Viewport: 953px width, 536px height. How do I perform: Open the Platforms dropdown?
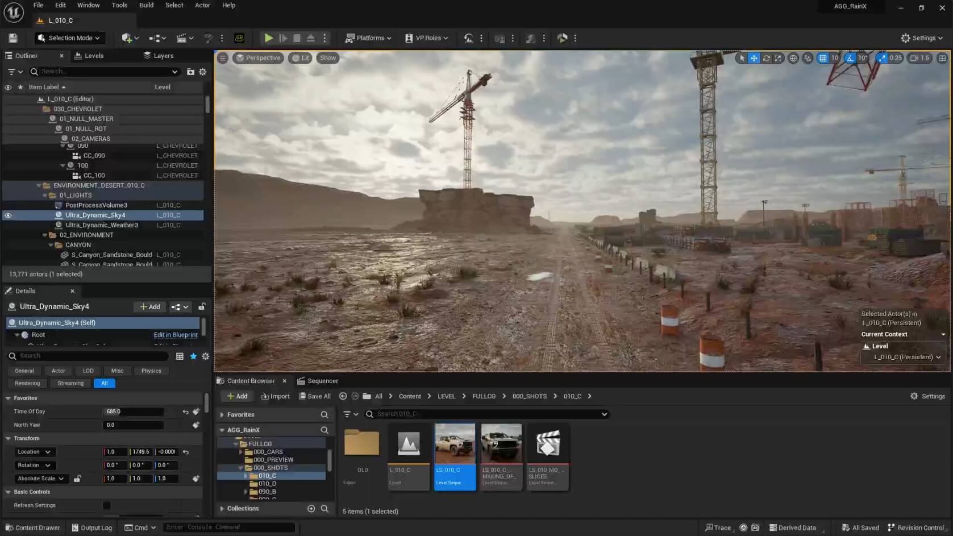coord(368,38)
